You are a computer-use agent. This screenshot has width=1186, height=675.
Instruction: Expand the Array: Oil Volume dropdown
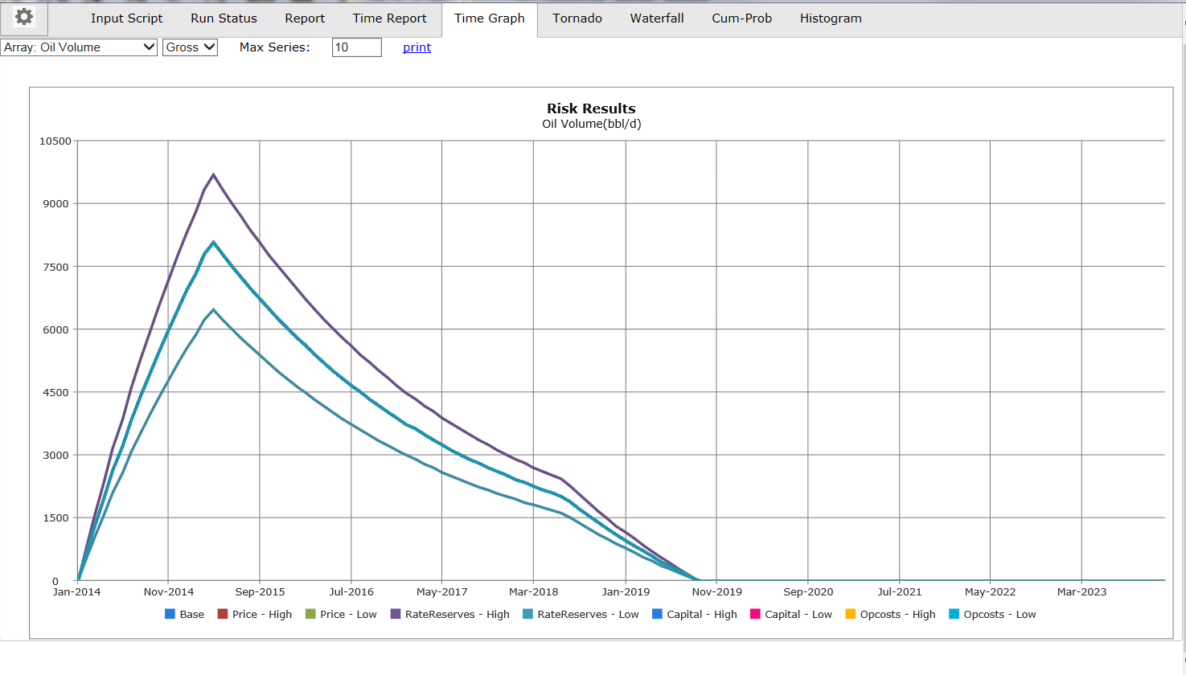[x=79, y=47]
